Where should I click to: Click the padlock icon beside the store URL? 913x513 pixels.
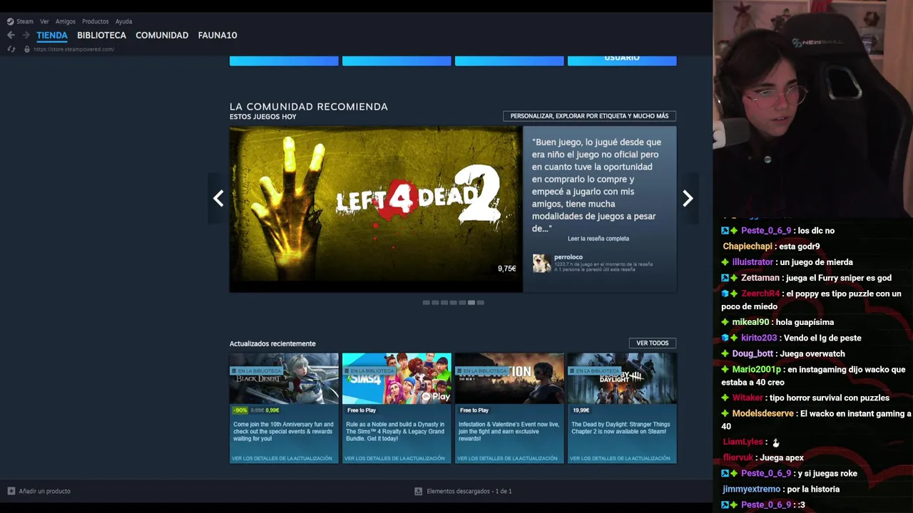(27, 49)
